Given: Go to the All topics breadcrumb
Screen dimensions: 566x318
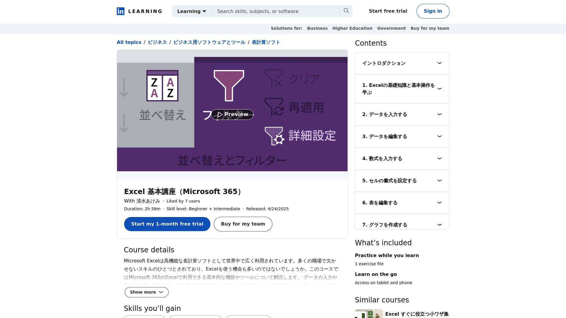Looking at the screenshot, I should (x=129, y=42).
